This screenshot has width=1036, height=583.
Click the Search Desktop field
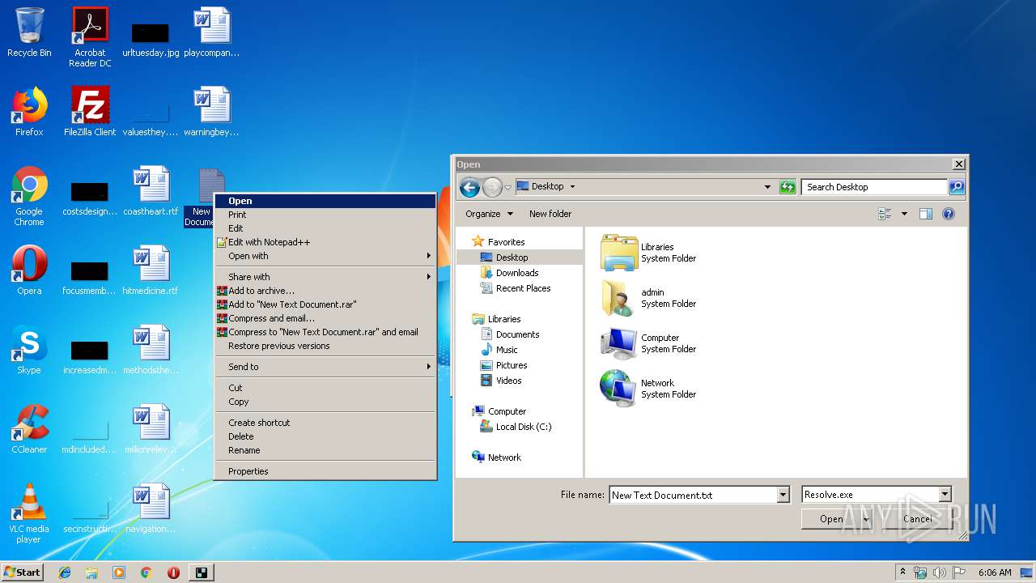pyautogui.click(x=874, y=187)
